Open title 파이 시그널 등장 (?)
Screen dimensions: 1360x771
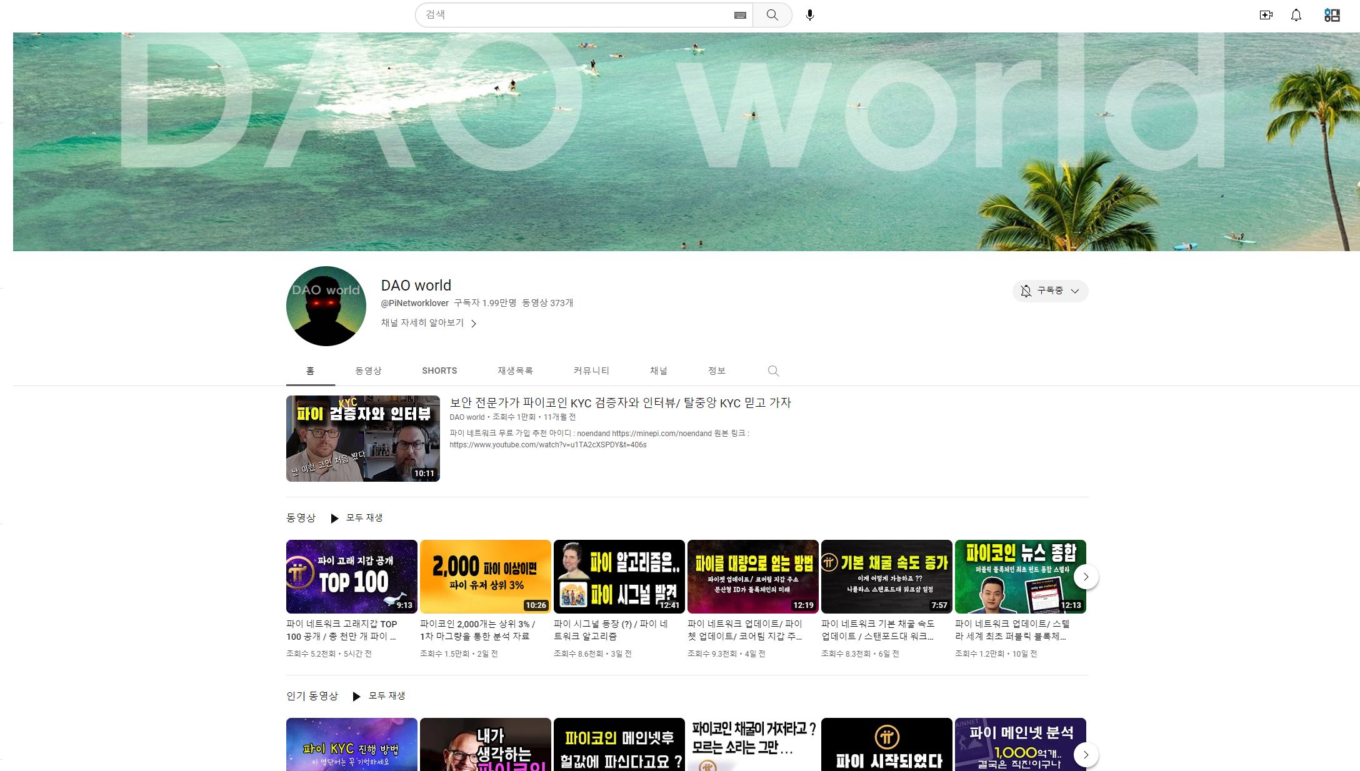click(611, 630)
